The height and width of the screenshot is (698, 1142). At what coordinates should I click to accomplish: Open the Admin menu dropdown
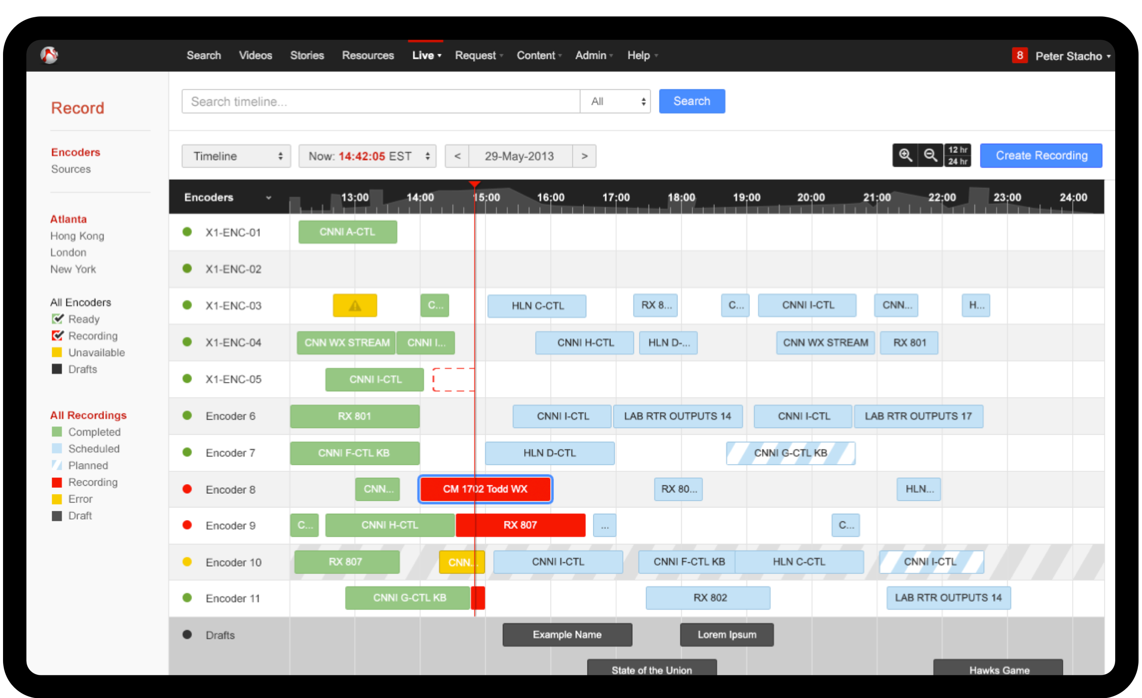(593, 55)
